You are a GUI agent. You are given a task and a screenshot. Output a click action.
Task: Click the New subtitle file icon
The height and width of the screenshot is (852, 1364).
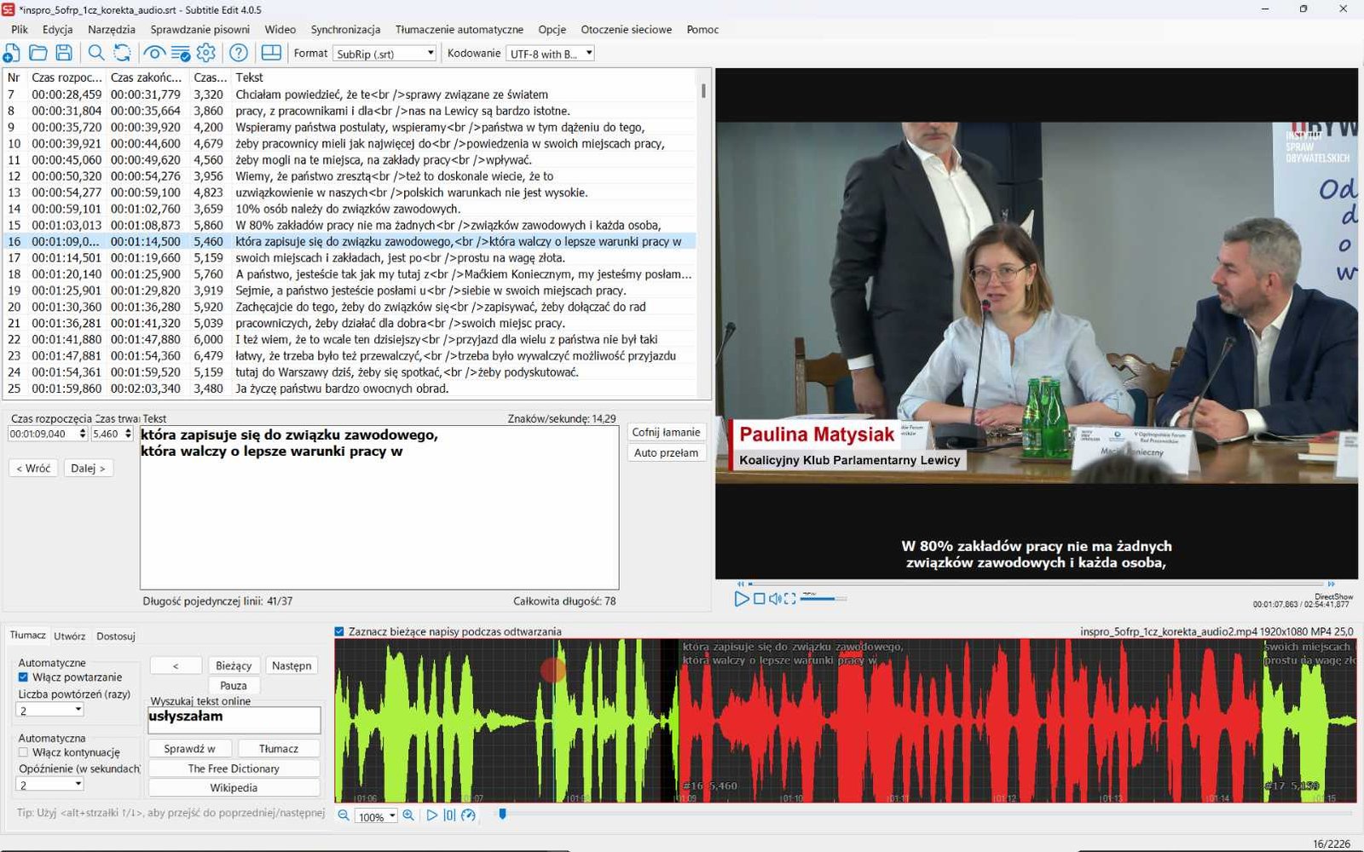[12, 53]
